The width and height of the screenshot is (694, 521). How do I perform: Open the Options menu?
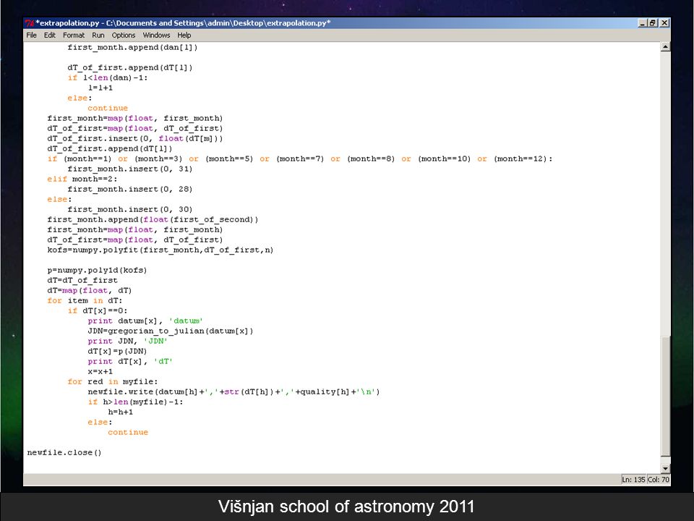click(x=124, y=35)
